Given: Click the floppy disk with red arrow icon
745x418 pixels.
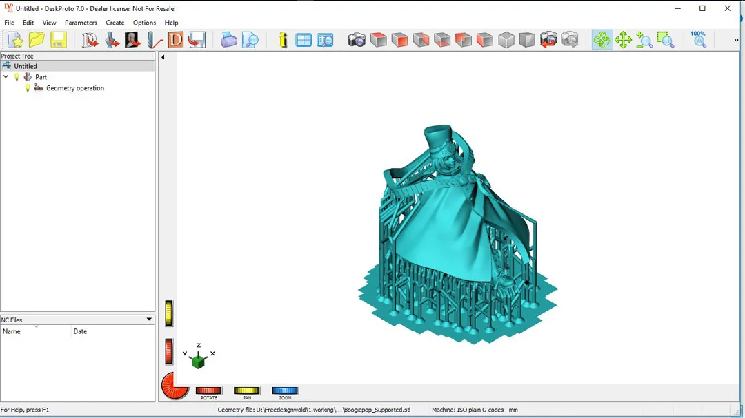Looking at the screenshot, I should click(x=197, y=40).
